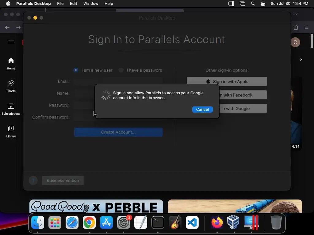Launch GarageBand from the Dock
This screenshot has width=314, height=235.
[x=175, y=222]
